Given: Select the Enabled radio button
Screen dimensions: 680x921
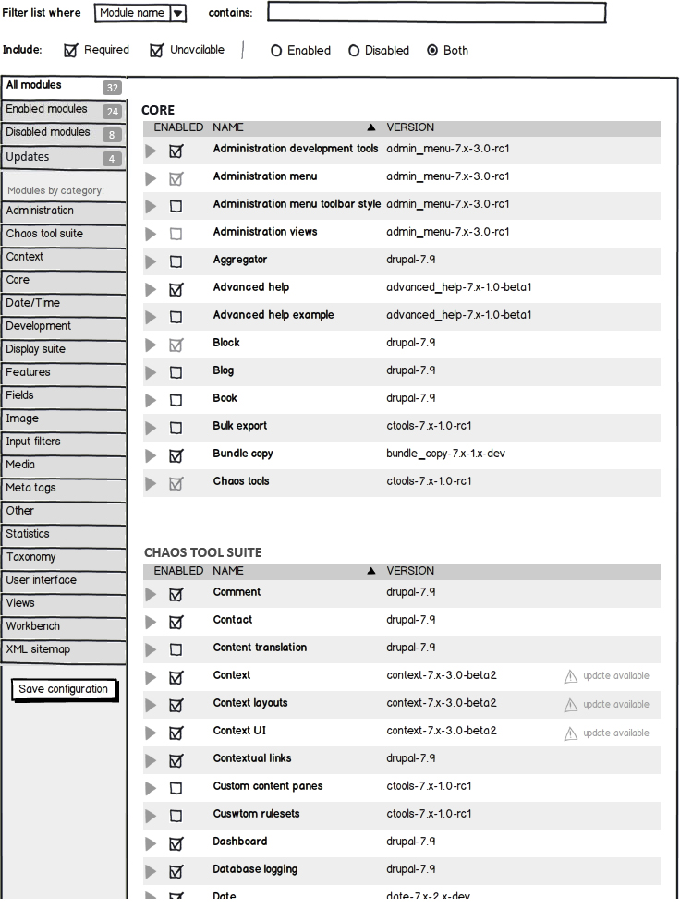Looking at the screenshot, I should coord(276,51).
